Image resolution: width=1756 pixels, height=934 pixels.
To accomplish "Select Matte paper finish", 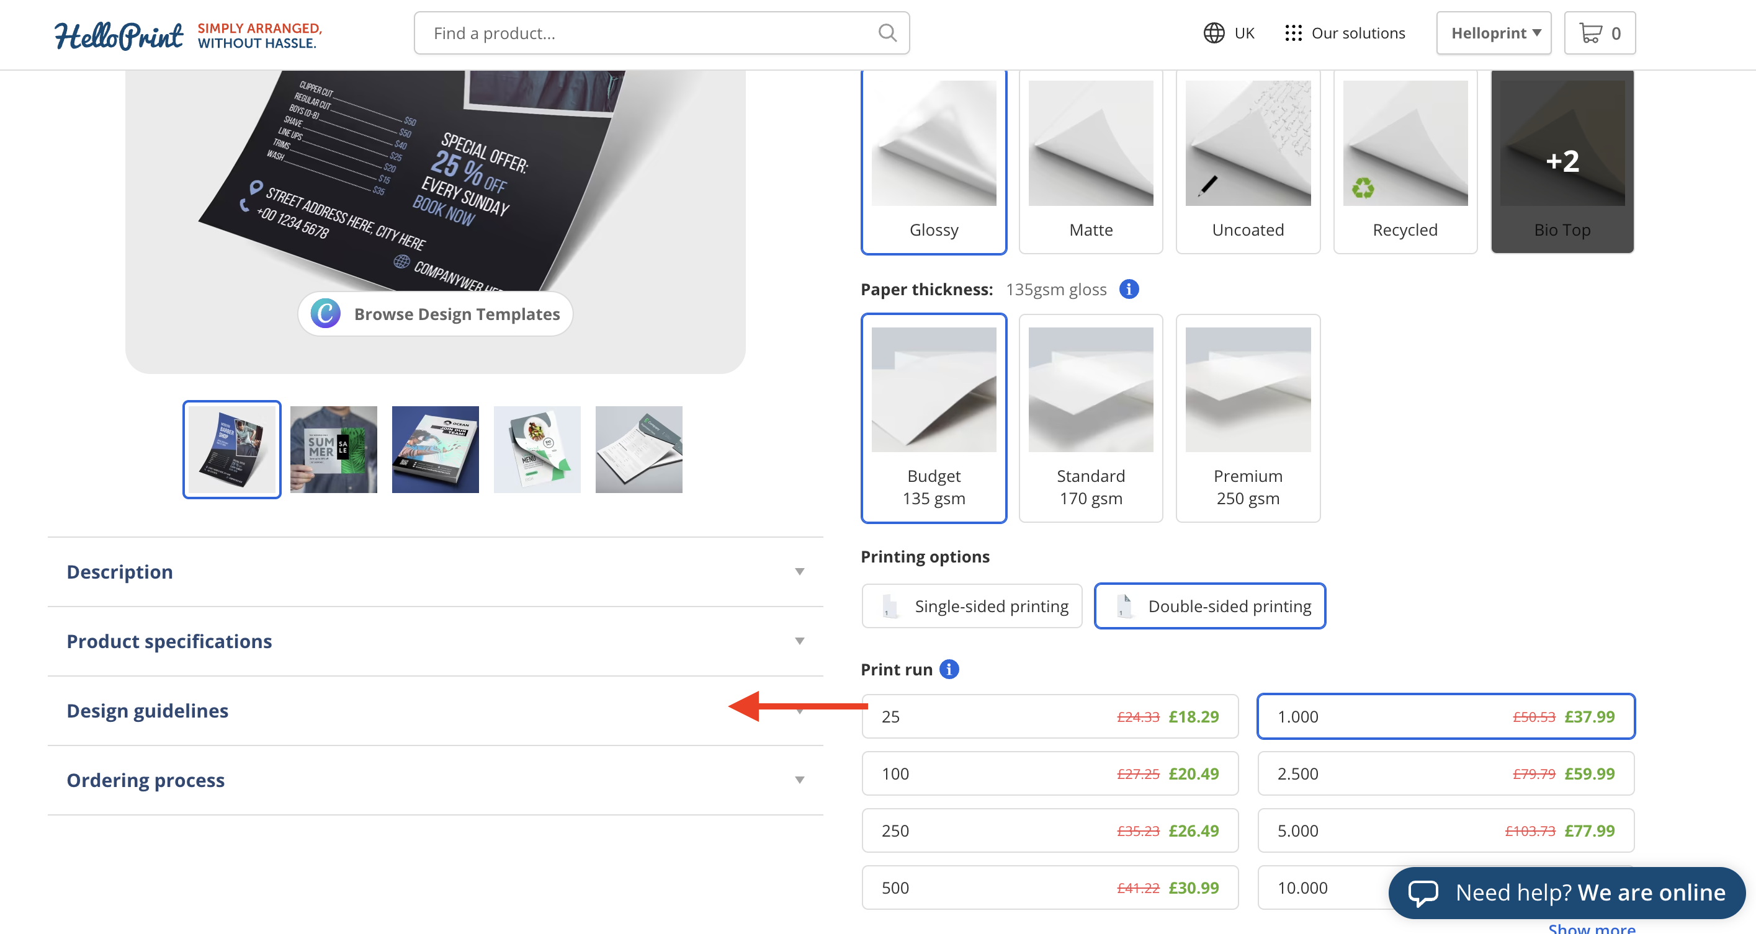I will point(1090,161).
